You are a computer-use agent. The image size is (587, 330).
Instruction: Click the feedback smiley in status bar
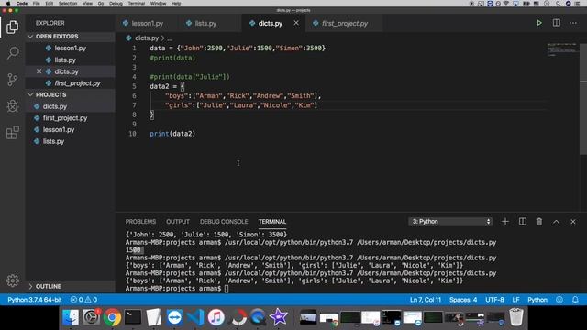click(x=559, y=300)
